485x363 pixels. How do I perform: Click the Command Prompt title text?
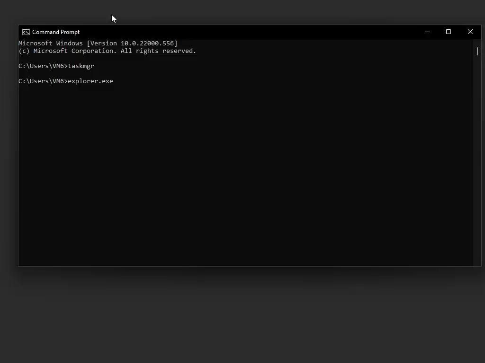(x=56, y=32)
